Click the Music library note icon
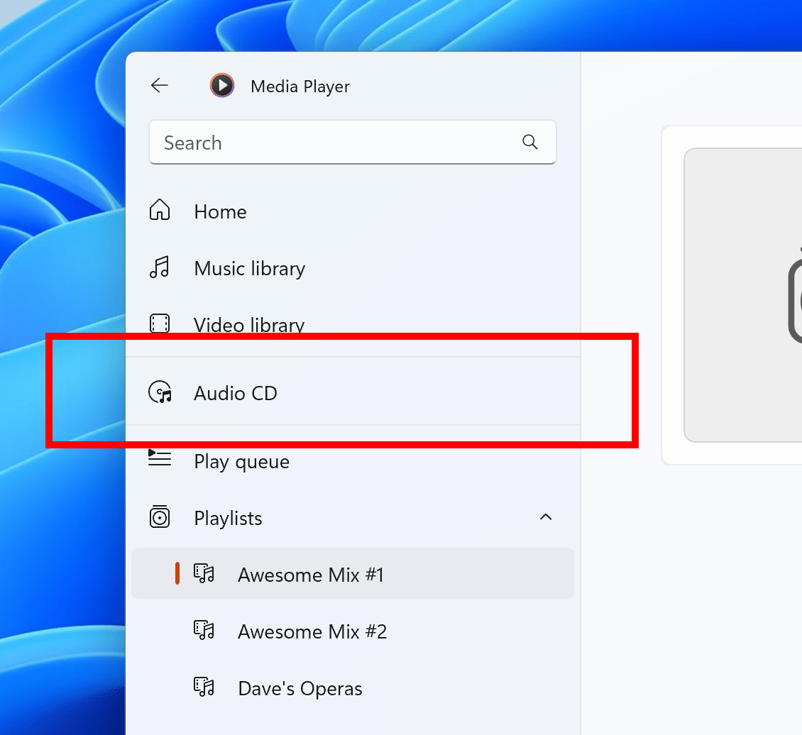 click(x=160, y=267)
